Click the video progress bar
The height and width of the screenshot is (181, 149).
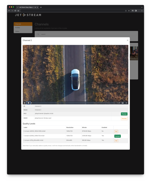click(x=73, y=103)
